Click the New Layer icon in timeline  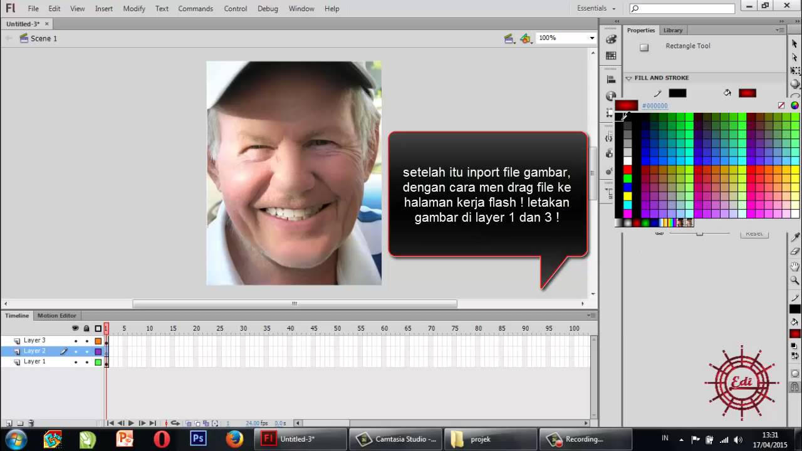click(9, 423)
